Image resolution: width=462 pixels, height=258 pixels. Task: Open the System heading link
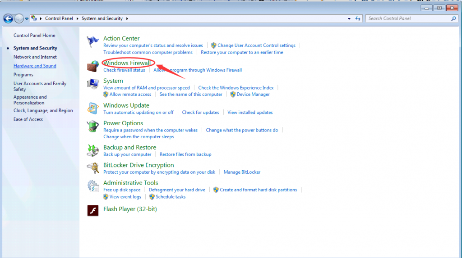[x=113, y=81]
